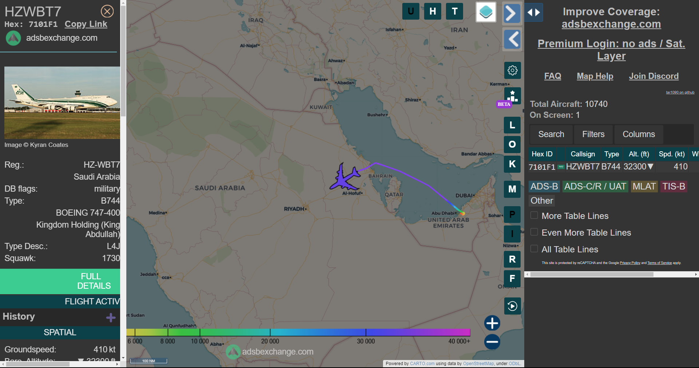This screenshot has height=368, width=699.
Task: Enable All Table Lines checkbox
Action: coord(534,249)
